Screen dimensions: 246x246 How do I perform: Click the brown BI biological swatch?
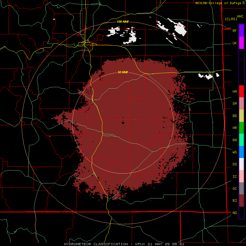[x=241, y=201]
